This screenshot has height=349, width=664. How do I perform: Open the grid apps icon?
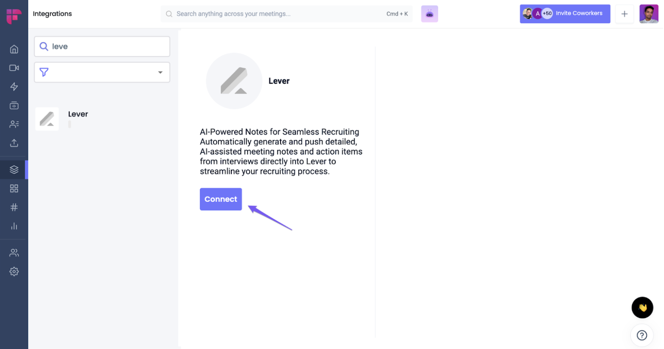14,189
